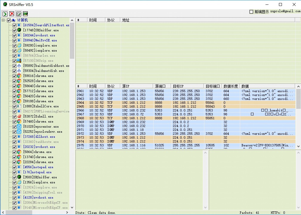Uncheck the Charles.exe process checkbox
Image resolution: width=301 pixels, height=215 pixels.
pos(14,55)
